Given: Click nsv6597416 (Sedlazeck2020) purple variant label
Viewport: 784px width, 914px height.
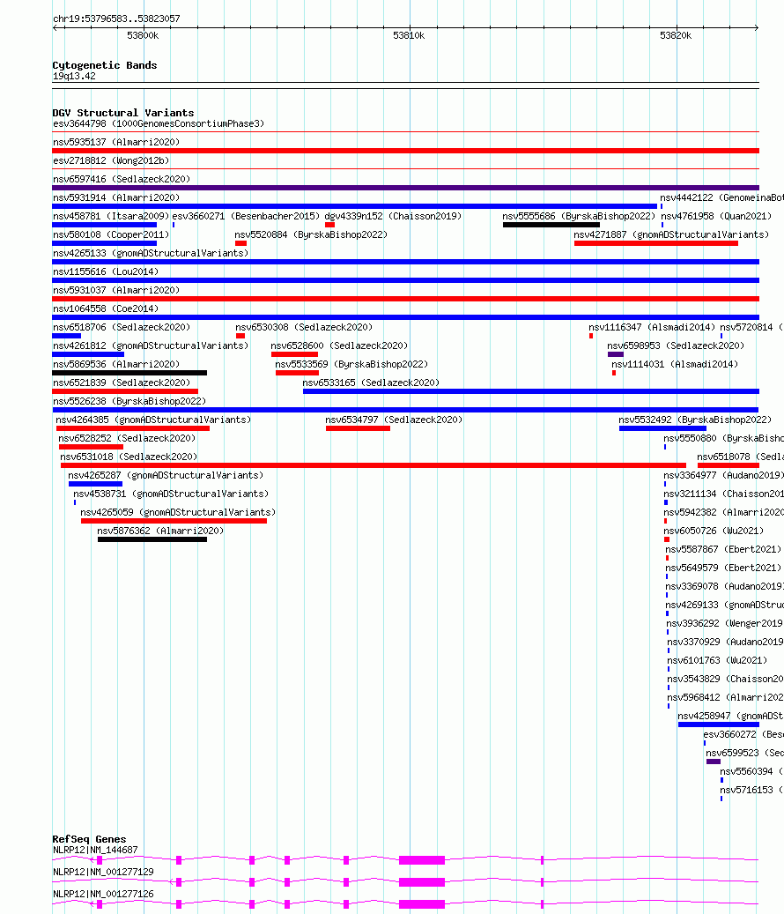Looking at the screenshot, I should 122,180.
